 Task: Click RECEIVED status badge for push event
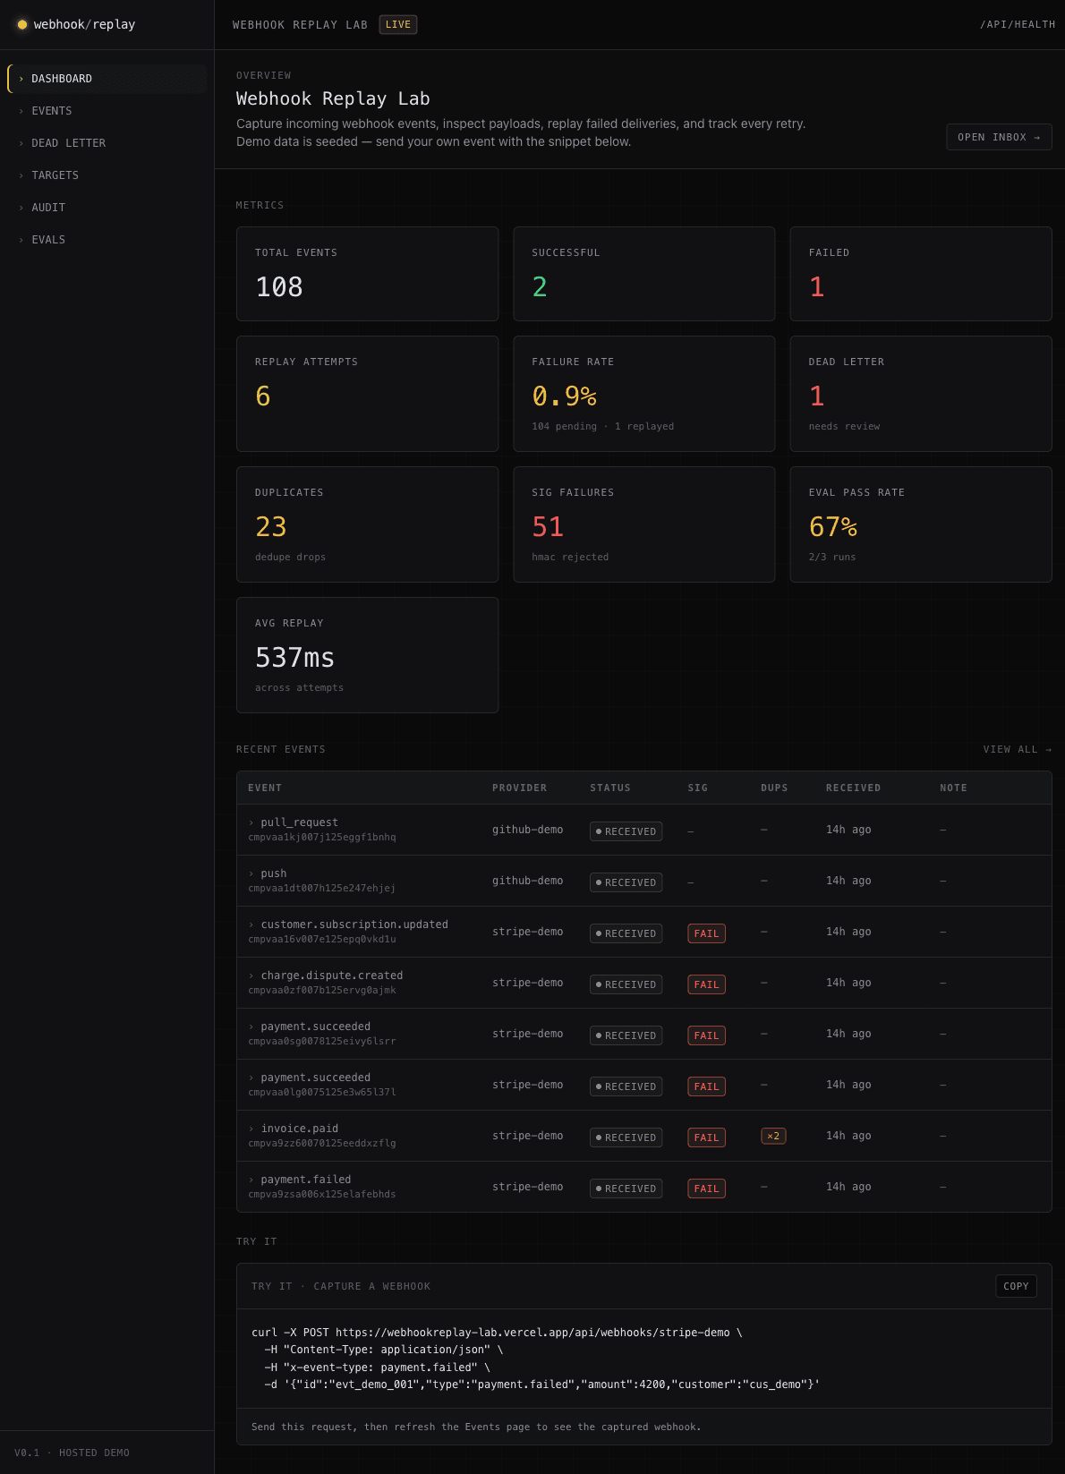626,882
